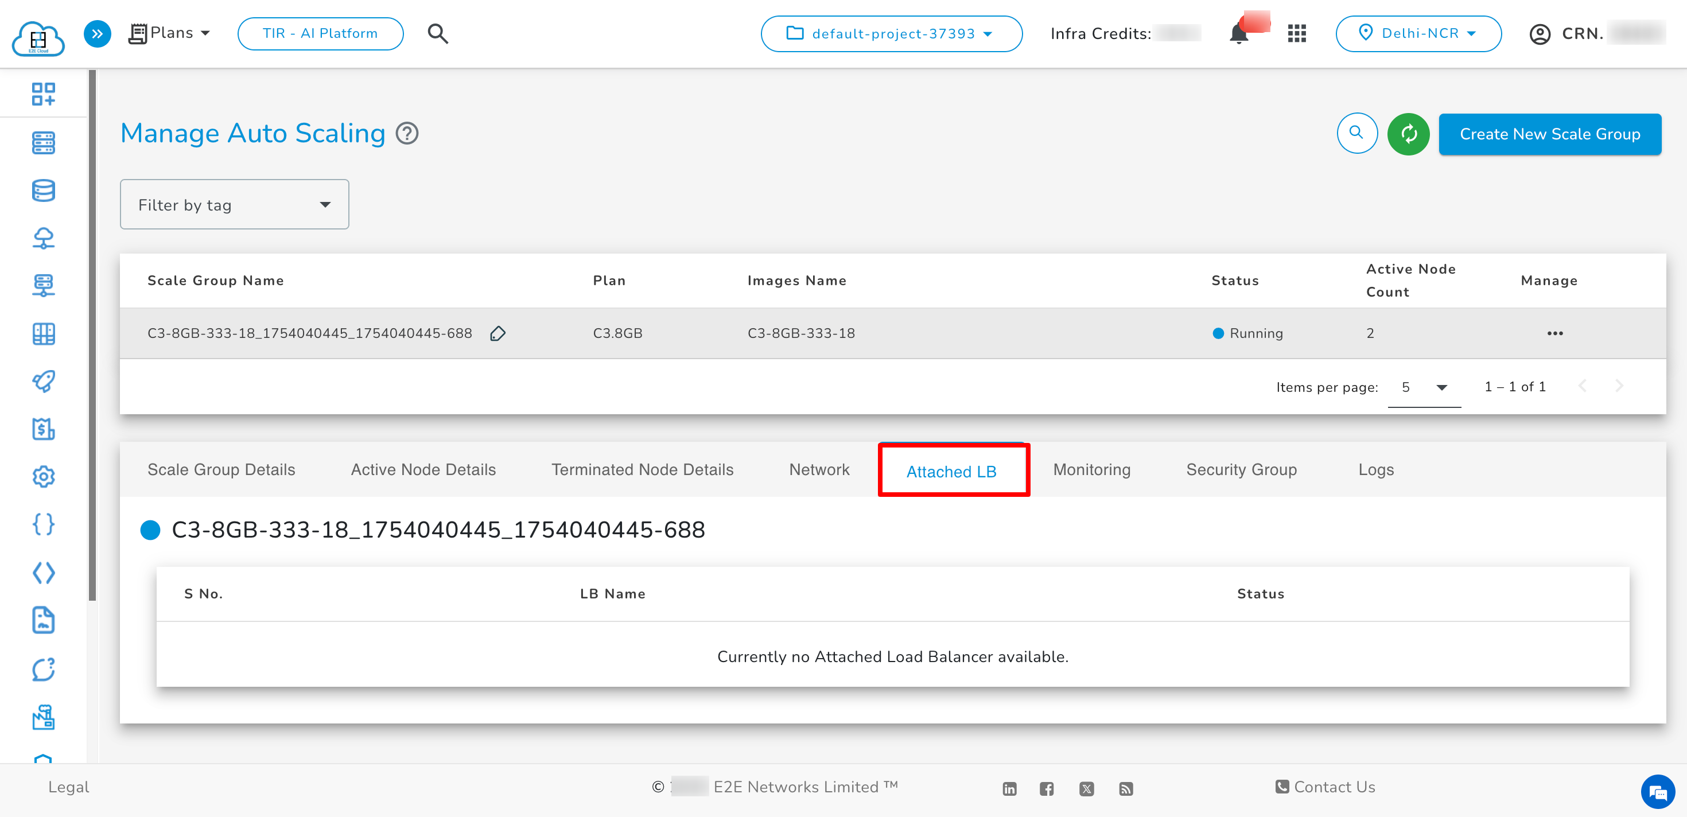Image resolution: width=1687 pixels, height=817 pixels.
Task: Click Create New Scale Group button
Action: [x=1549, y=134]
